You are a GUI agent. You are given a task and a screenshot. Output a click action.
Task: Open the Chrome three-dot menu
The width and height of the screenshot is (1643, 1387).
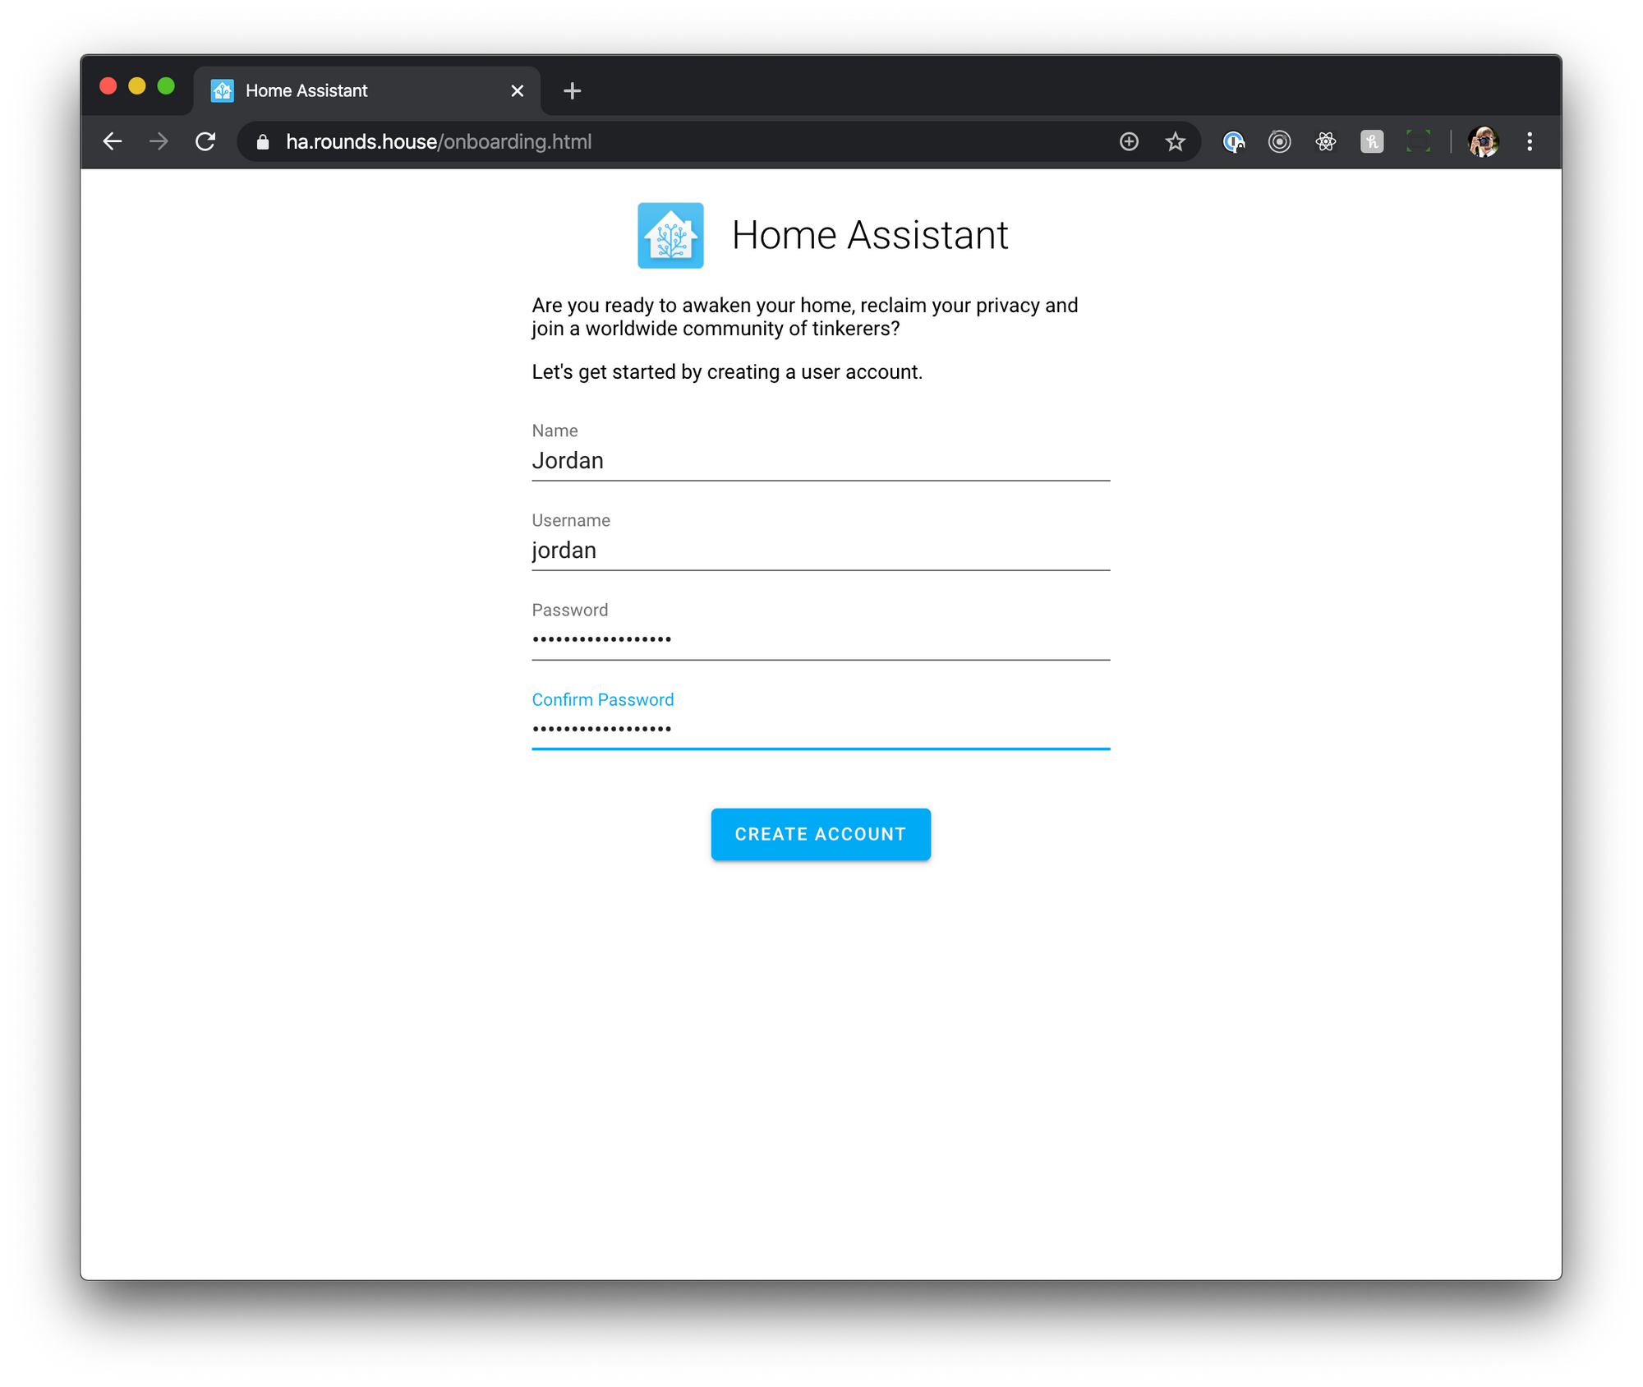coord(1530,141)
